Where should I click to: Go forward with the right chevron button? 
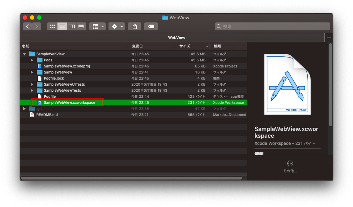37,26
